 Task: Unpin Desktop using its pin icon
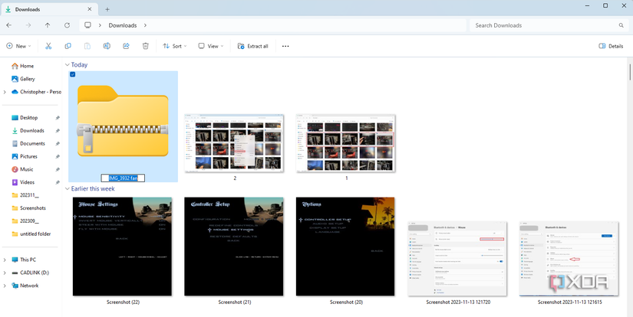coord(58,118)
